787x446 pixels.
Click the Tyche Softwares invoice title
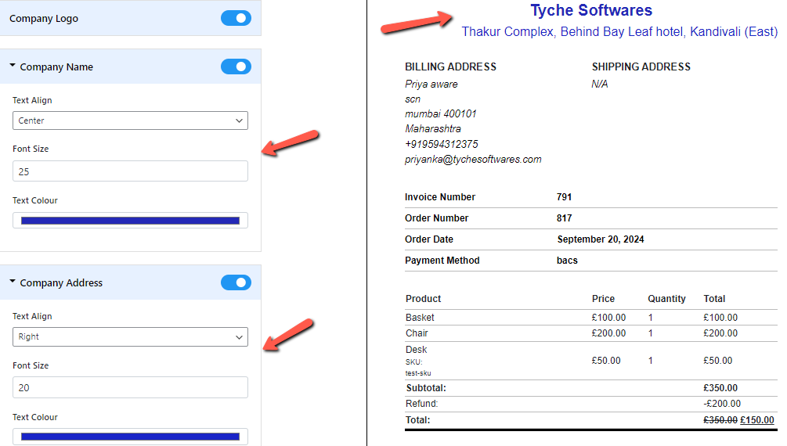(591, 10)
